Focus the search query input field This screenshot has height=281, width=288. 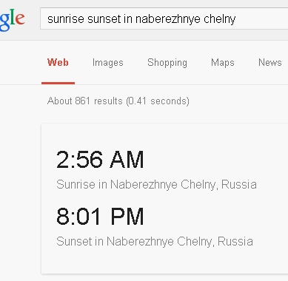(x=164, y=18)
